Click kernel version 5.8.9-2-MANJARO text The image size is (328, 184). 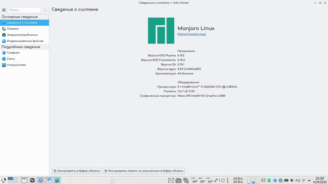189,69
